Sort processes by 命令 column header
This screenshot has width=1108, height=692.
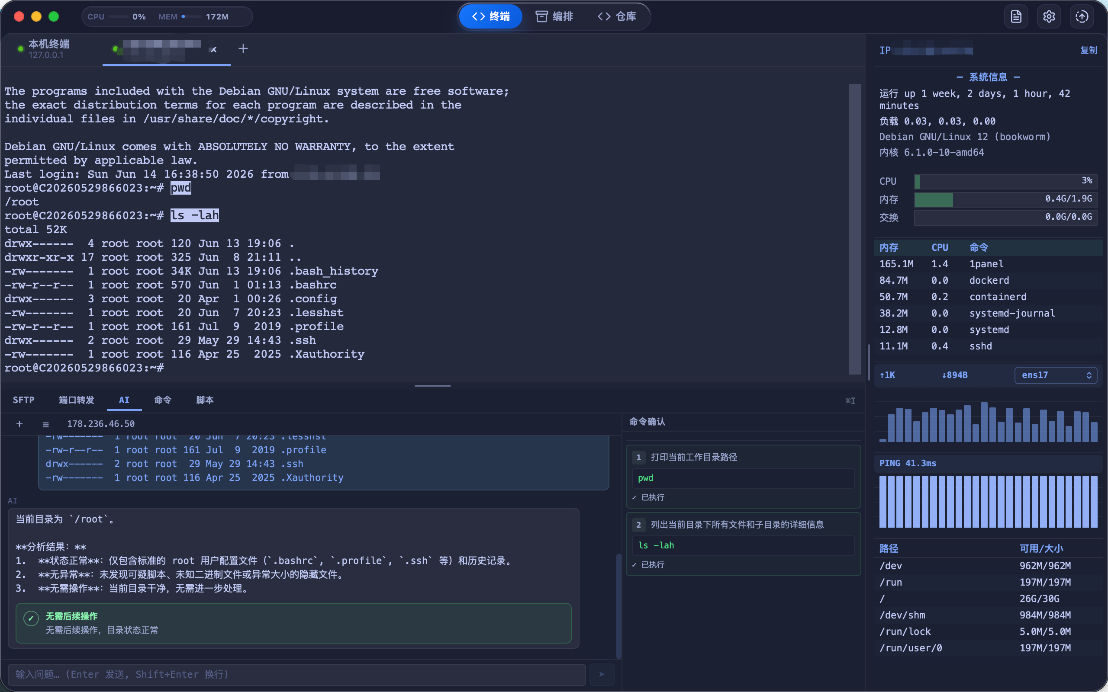click(x=979, y=247)
